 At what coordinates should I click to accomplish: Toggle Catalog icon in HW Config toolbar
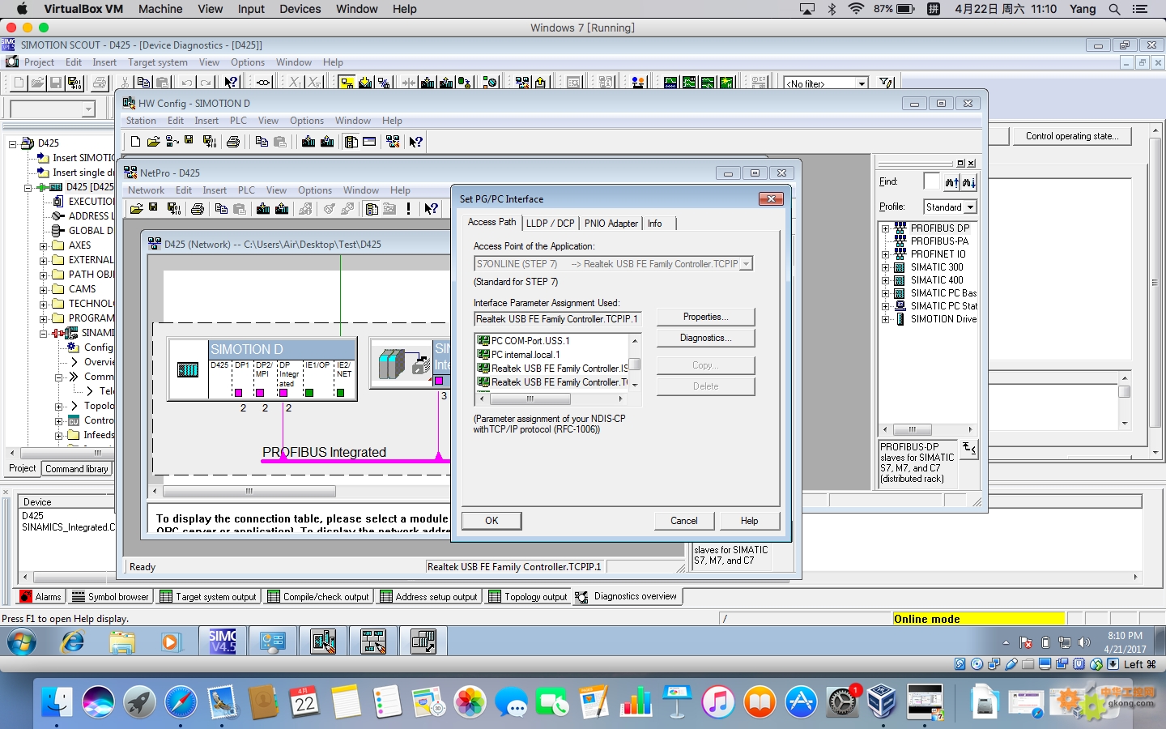pos(351,142)
